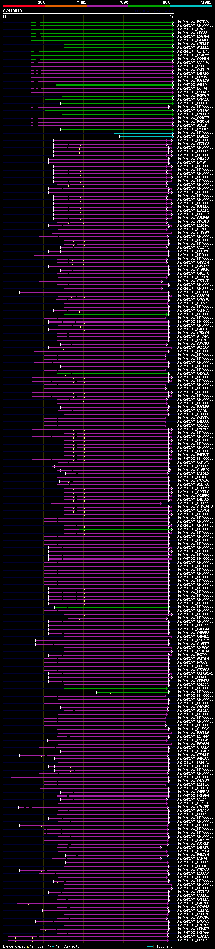The height and width of the screenshot is (949, 215).
Task: Pick the UniRef100_Q4S5X4 row label
Action: (193, 262)
